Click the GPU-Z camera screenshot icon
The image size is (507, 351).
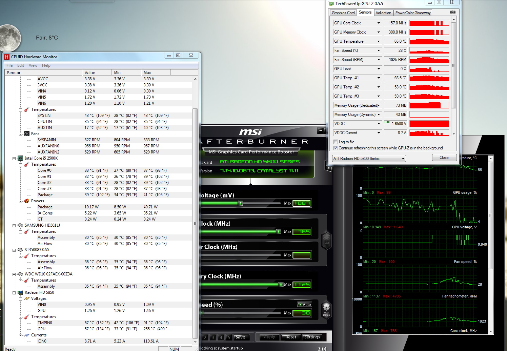tap(453, 12)
